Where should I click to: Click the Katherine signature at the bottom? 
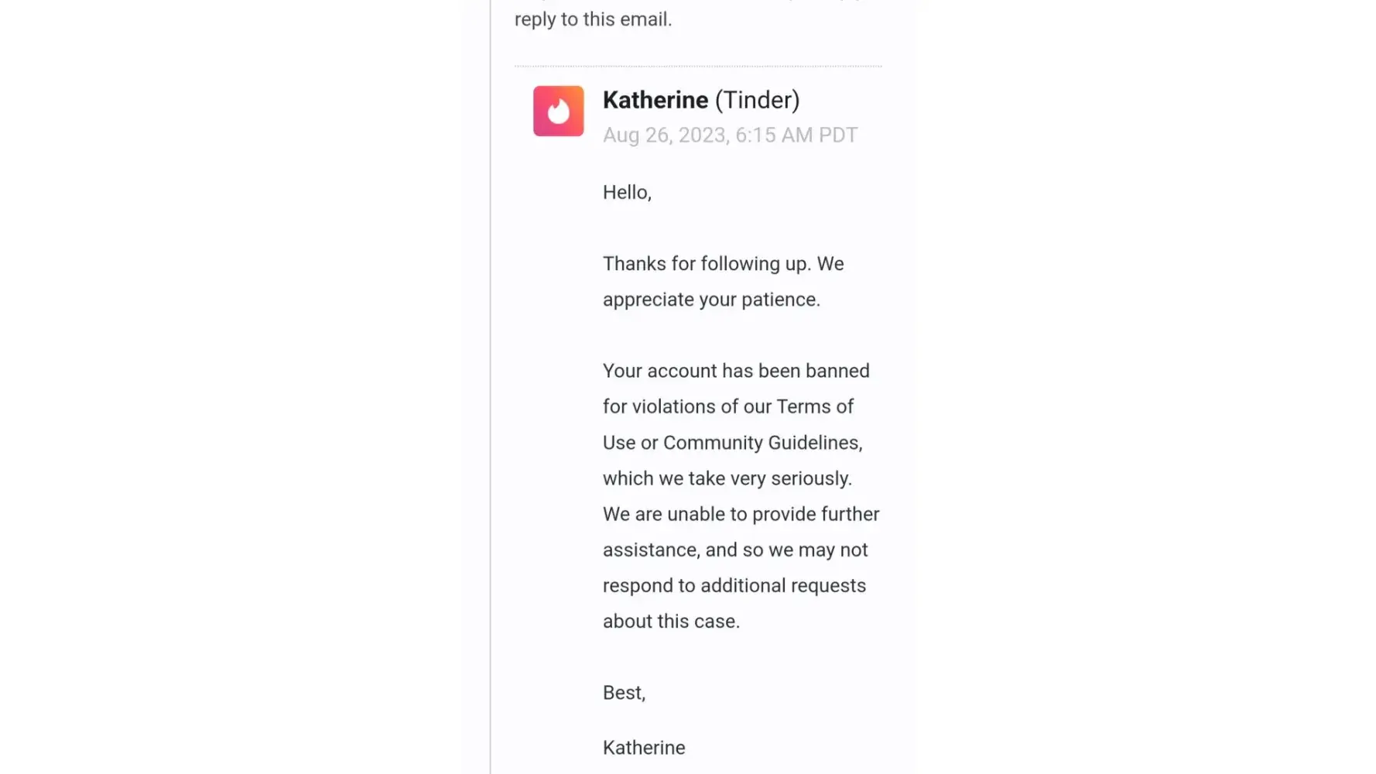[644, 748]
